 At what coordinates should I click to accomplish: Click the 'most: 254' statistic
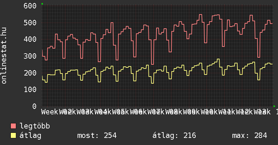[97, 136]
